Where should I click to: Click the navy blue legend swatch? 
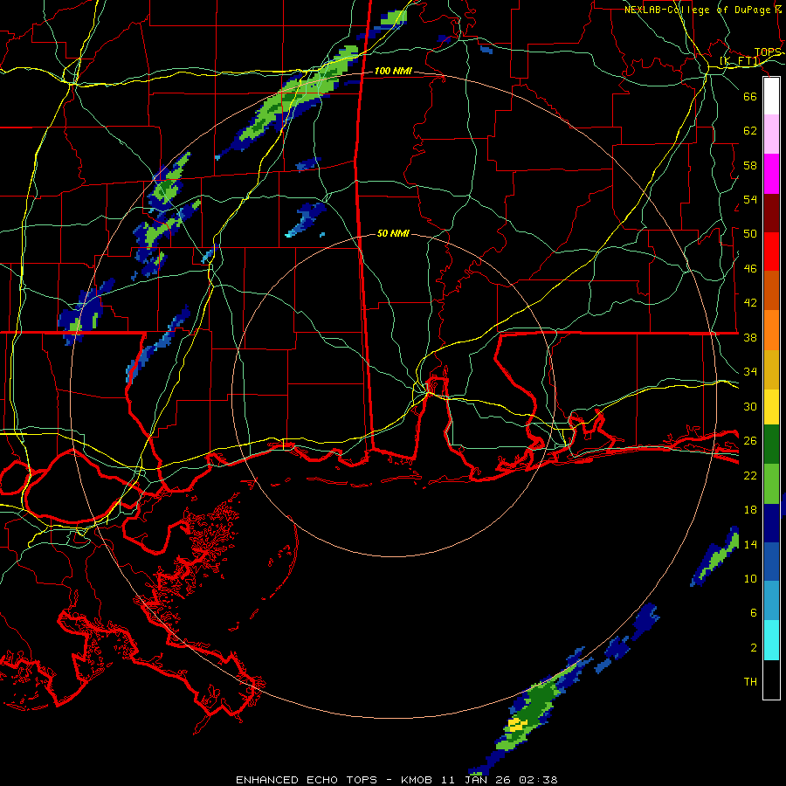(x=771, y=523)
